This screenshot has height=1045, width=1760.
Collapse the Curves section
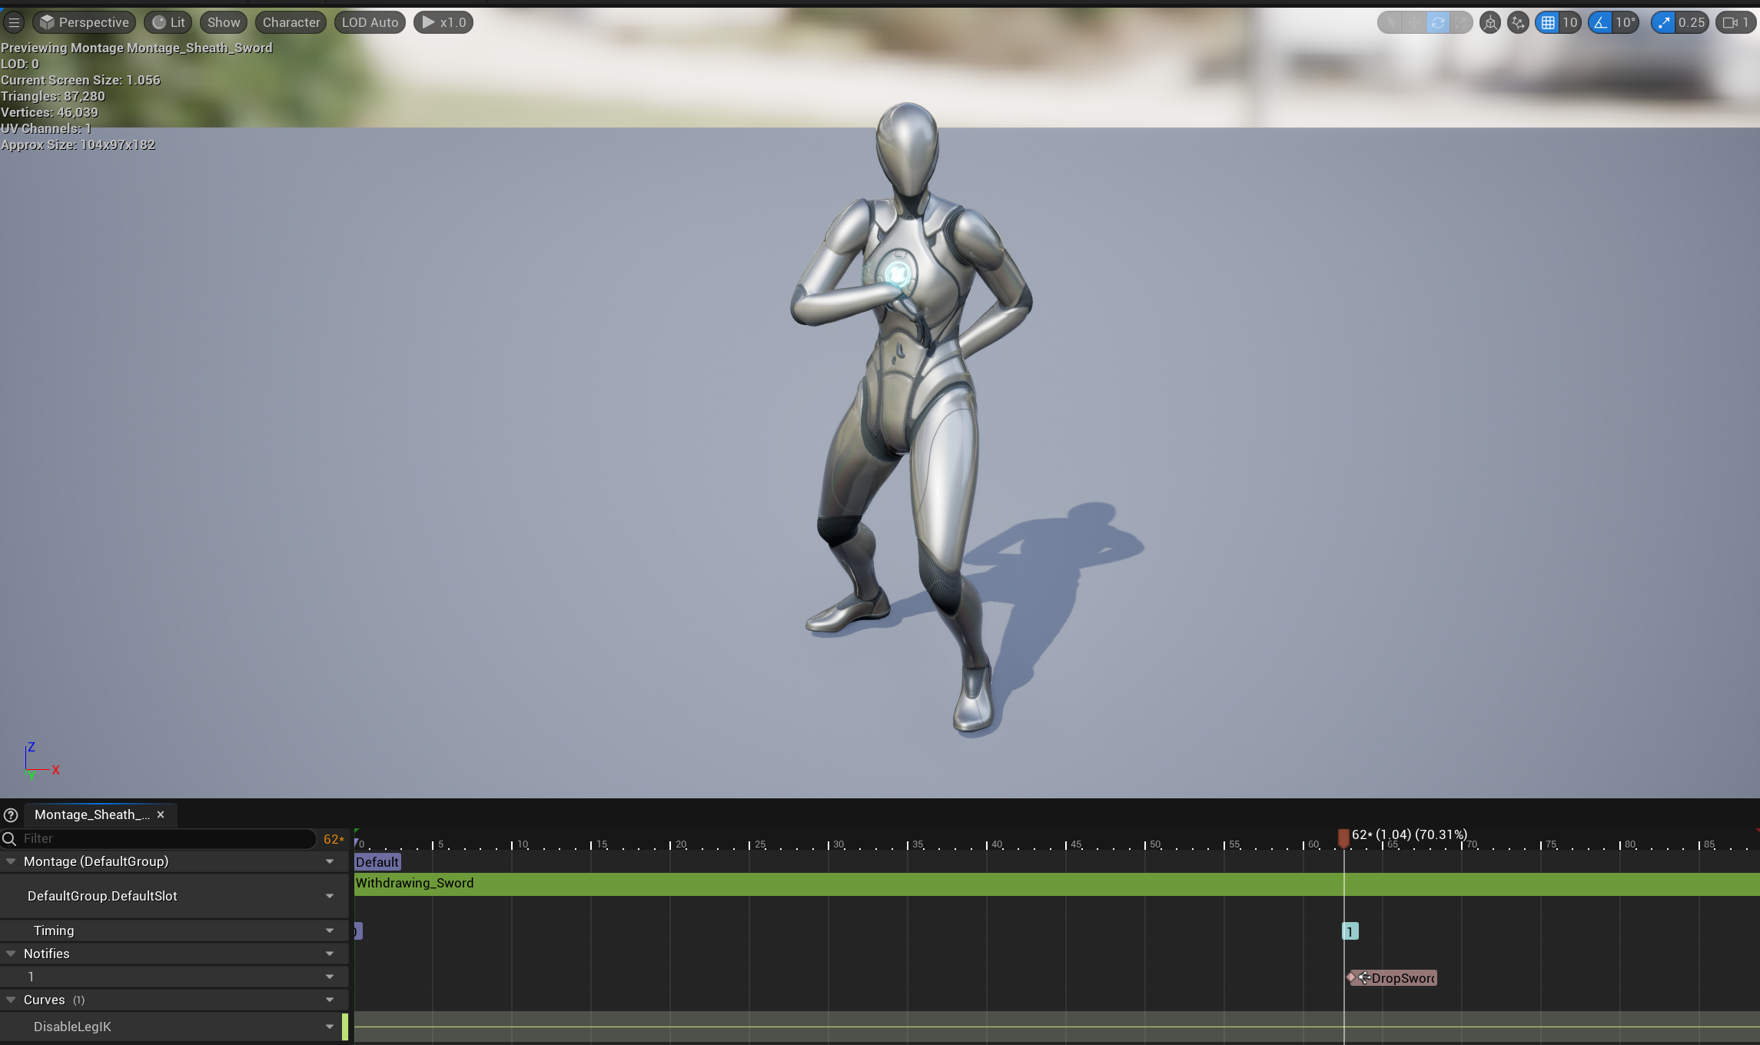click(x=11, y=1000)
